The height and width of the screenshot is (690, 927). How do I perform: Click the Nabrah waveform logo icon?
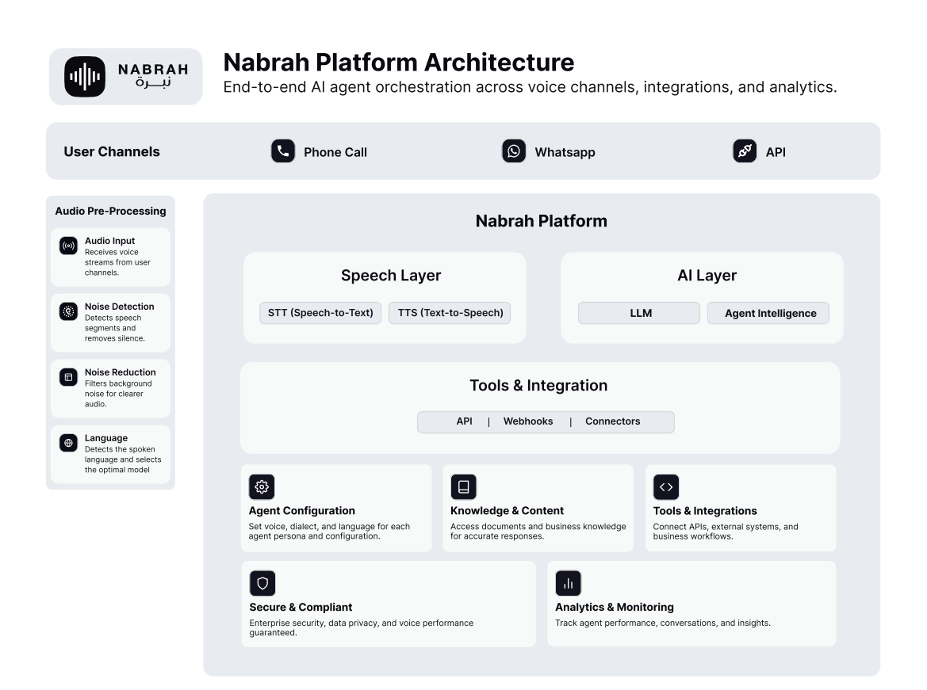click(x=85, y=77)
